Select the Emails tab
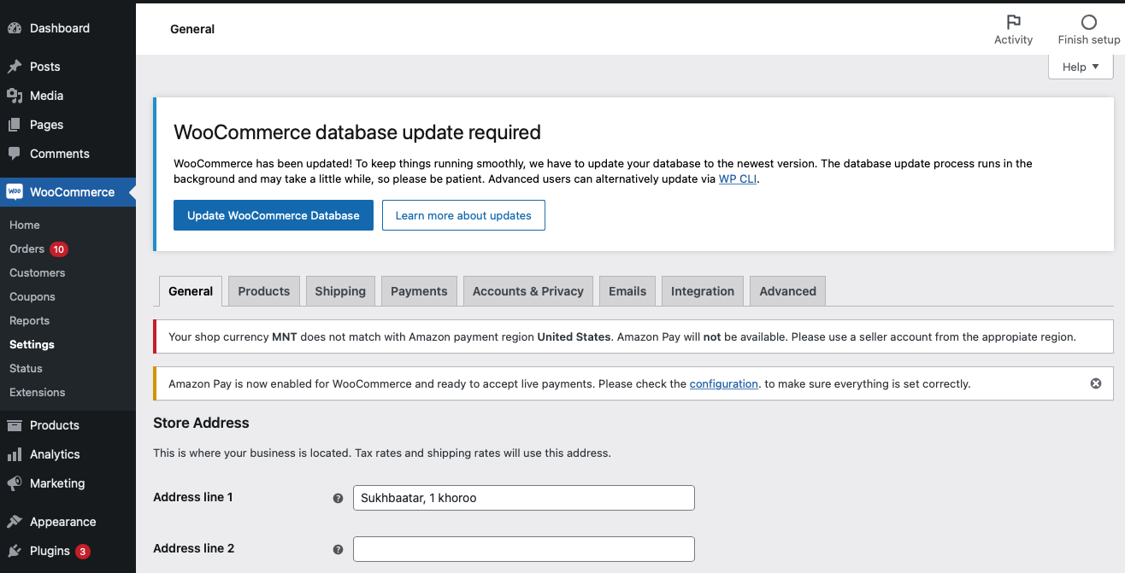Image resolution: width=1125 pixels, height=573 pixels. (627, 291)
